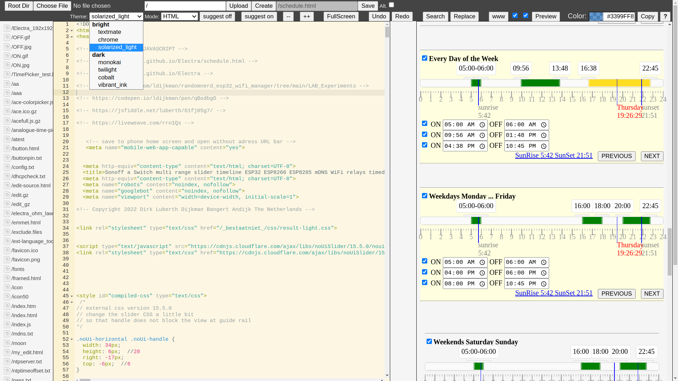Click the file icon next to /OFF.gif

click(x=7, y=37)
